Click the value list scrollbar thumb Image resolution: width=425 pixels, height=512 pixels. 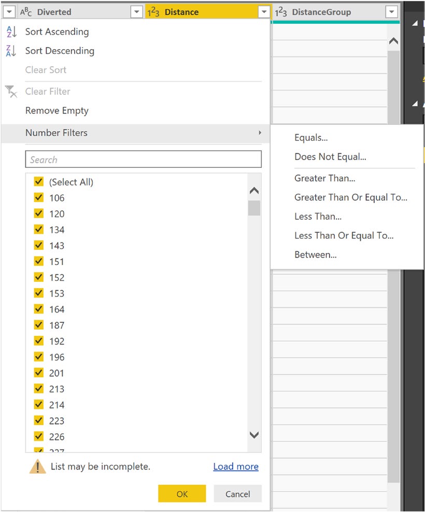(254, 208)
